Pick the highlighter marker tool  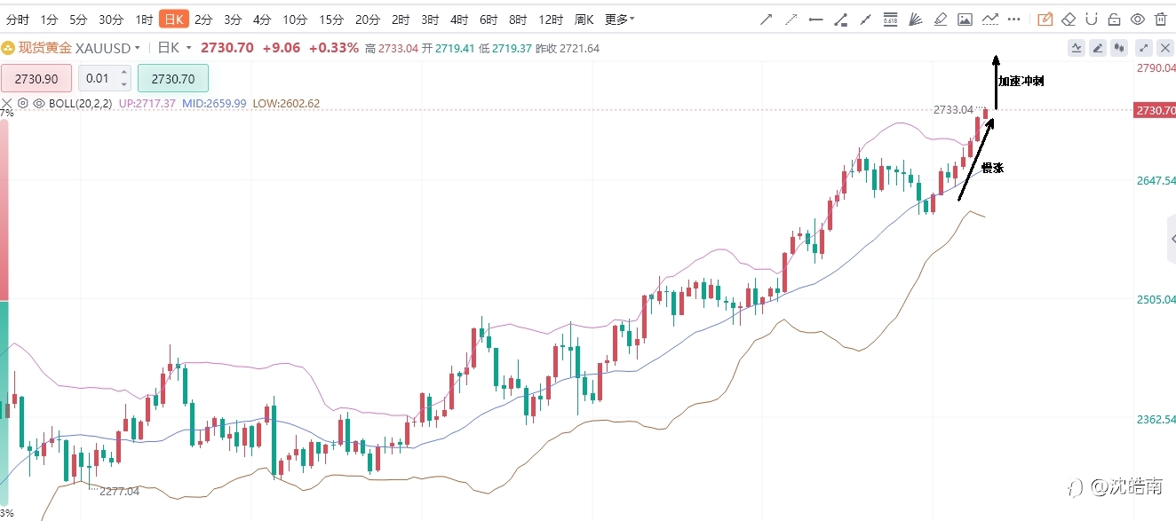click(941, 19)
